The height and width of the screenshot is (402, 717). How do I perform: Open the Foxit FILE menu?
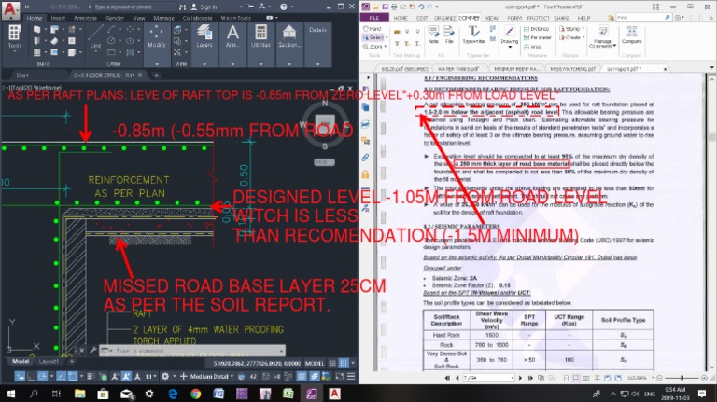[374, 18]
